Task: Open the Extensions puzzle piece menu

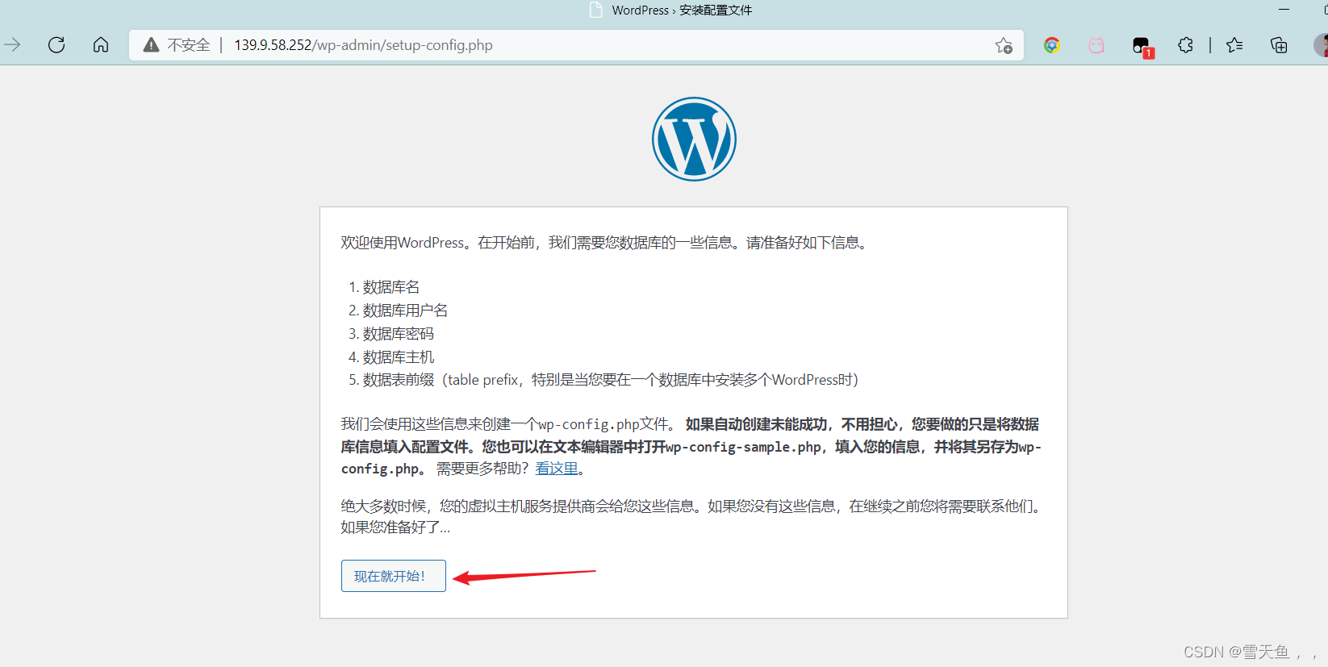Action: (x=1185, y=45)
